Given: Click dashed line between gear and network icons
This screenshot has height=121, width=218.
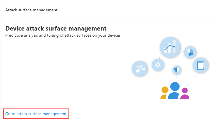Looking at the screenshot, I should (x=150, y=66).
